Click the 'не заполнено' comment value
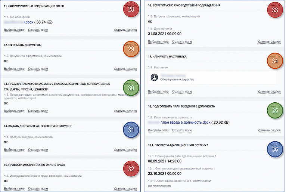The height and width of the screenshot is (192, 286). click(159, 186)
